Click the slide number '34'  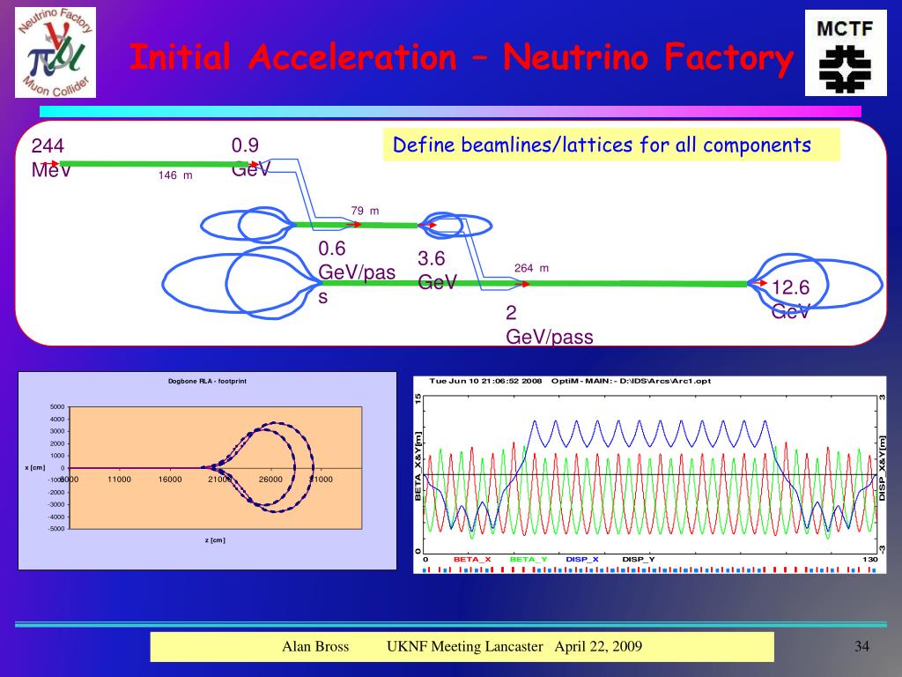(861, 646)
